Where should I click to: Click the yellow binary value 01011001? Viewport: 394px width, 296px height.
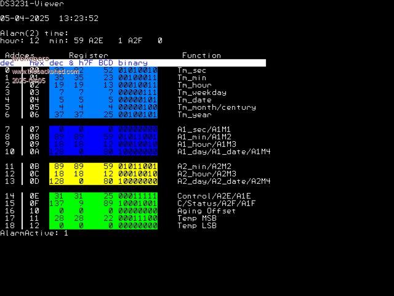coord(138,166)
